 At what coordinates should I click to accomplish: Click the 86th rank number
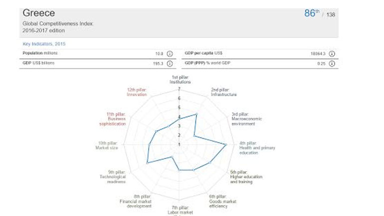tap(311, 13)
